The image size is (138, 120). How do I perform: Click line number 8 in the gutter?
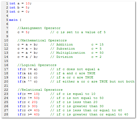tap(7, 32)
